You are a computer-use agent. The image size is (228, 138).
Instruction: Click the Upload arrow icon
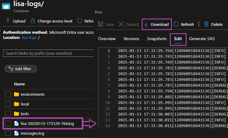[x=8, y=21]
